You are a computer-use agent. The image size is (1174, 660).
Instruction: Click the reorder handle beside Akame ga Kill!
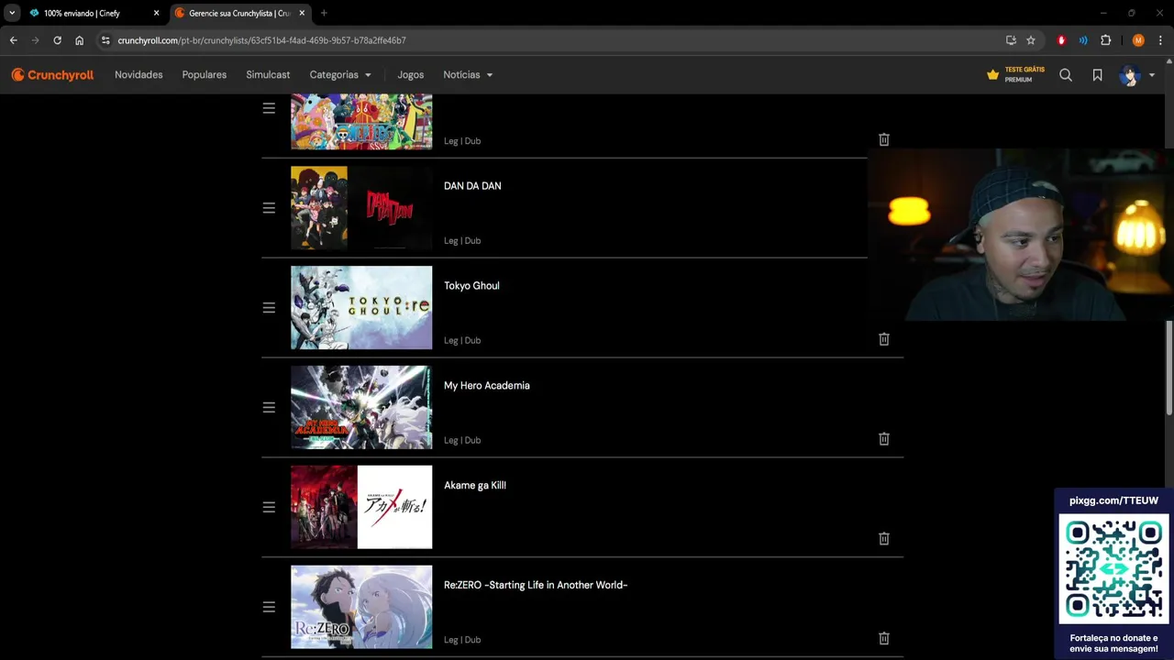tap(269, 507)
